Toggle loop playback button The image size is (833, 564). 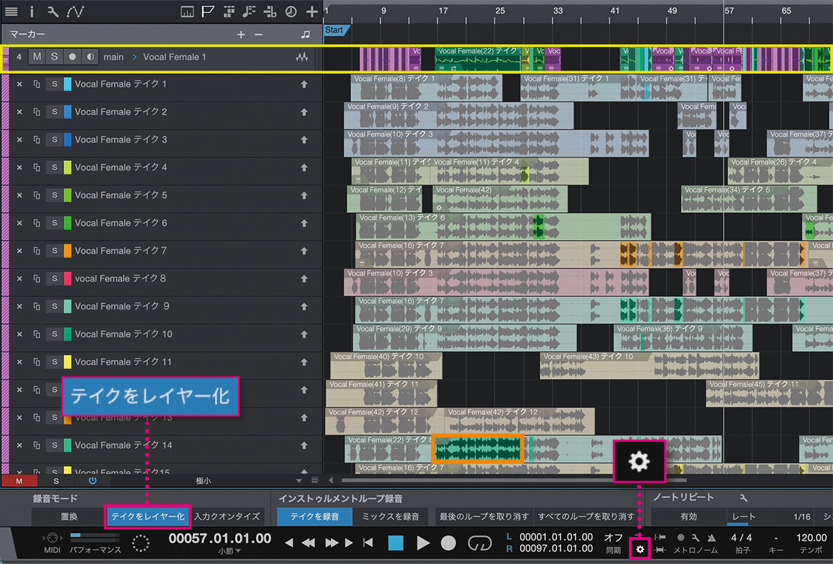(480, 543)
